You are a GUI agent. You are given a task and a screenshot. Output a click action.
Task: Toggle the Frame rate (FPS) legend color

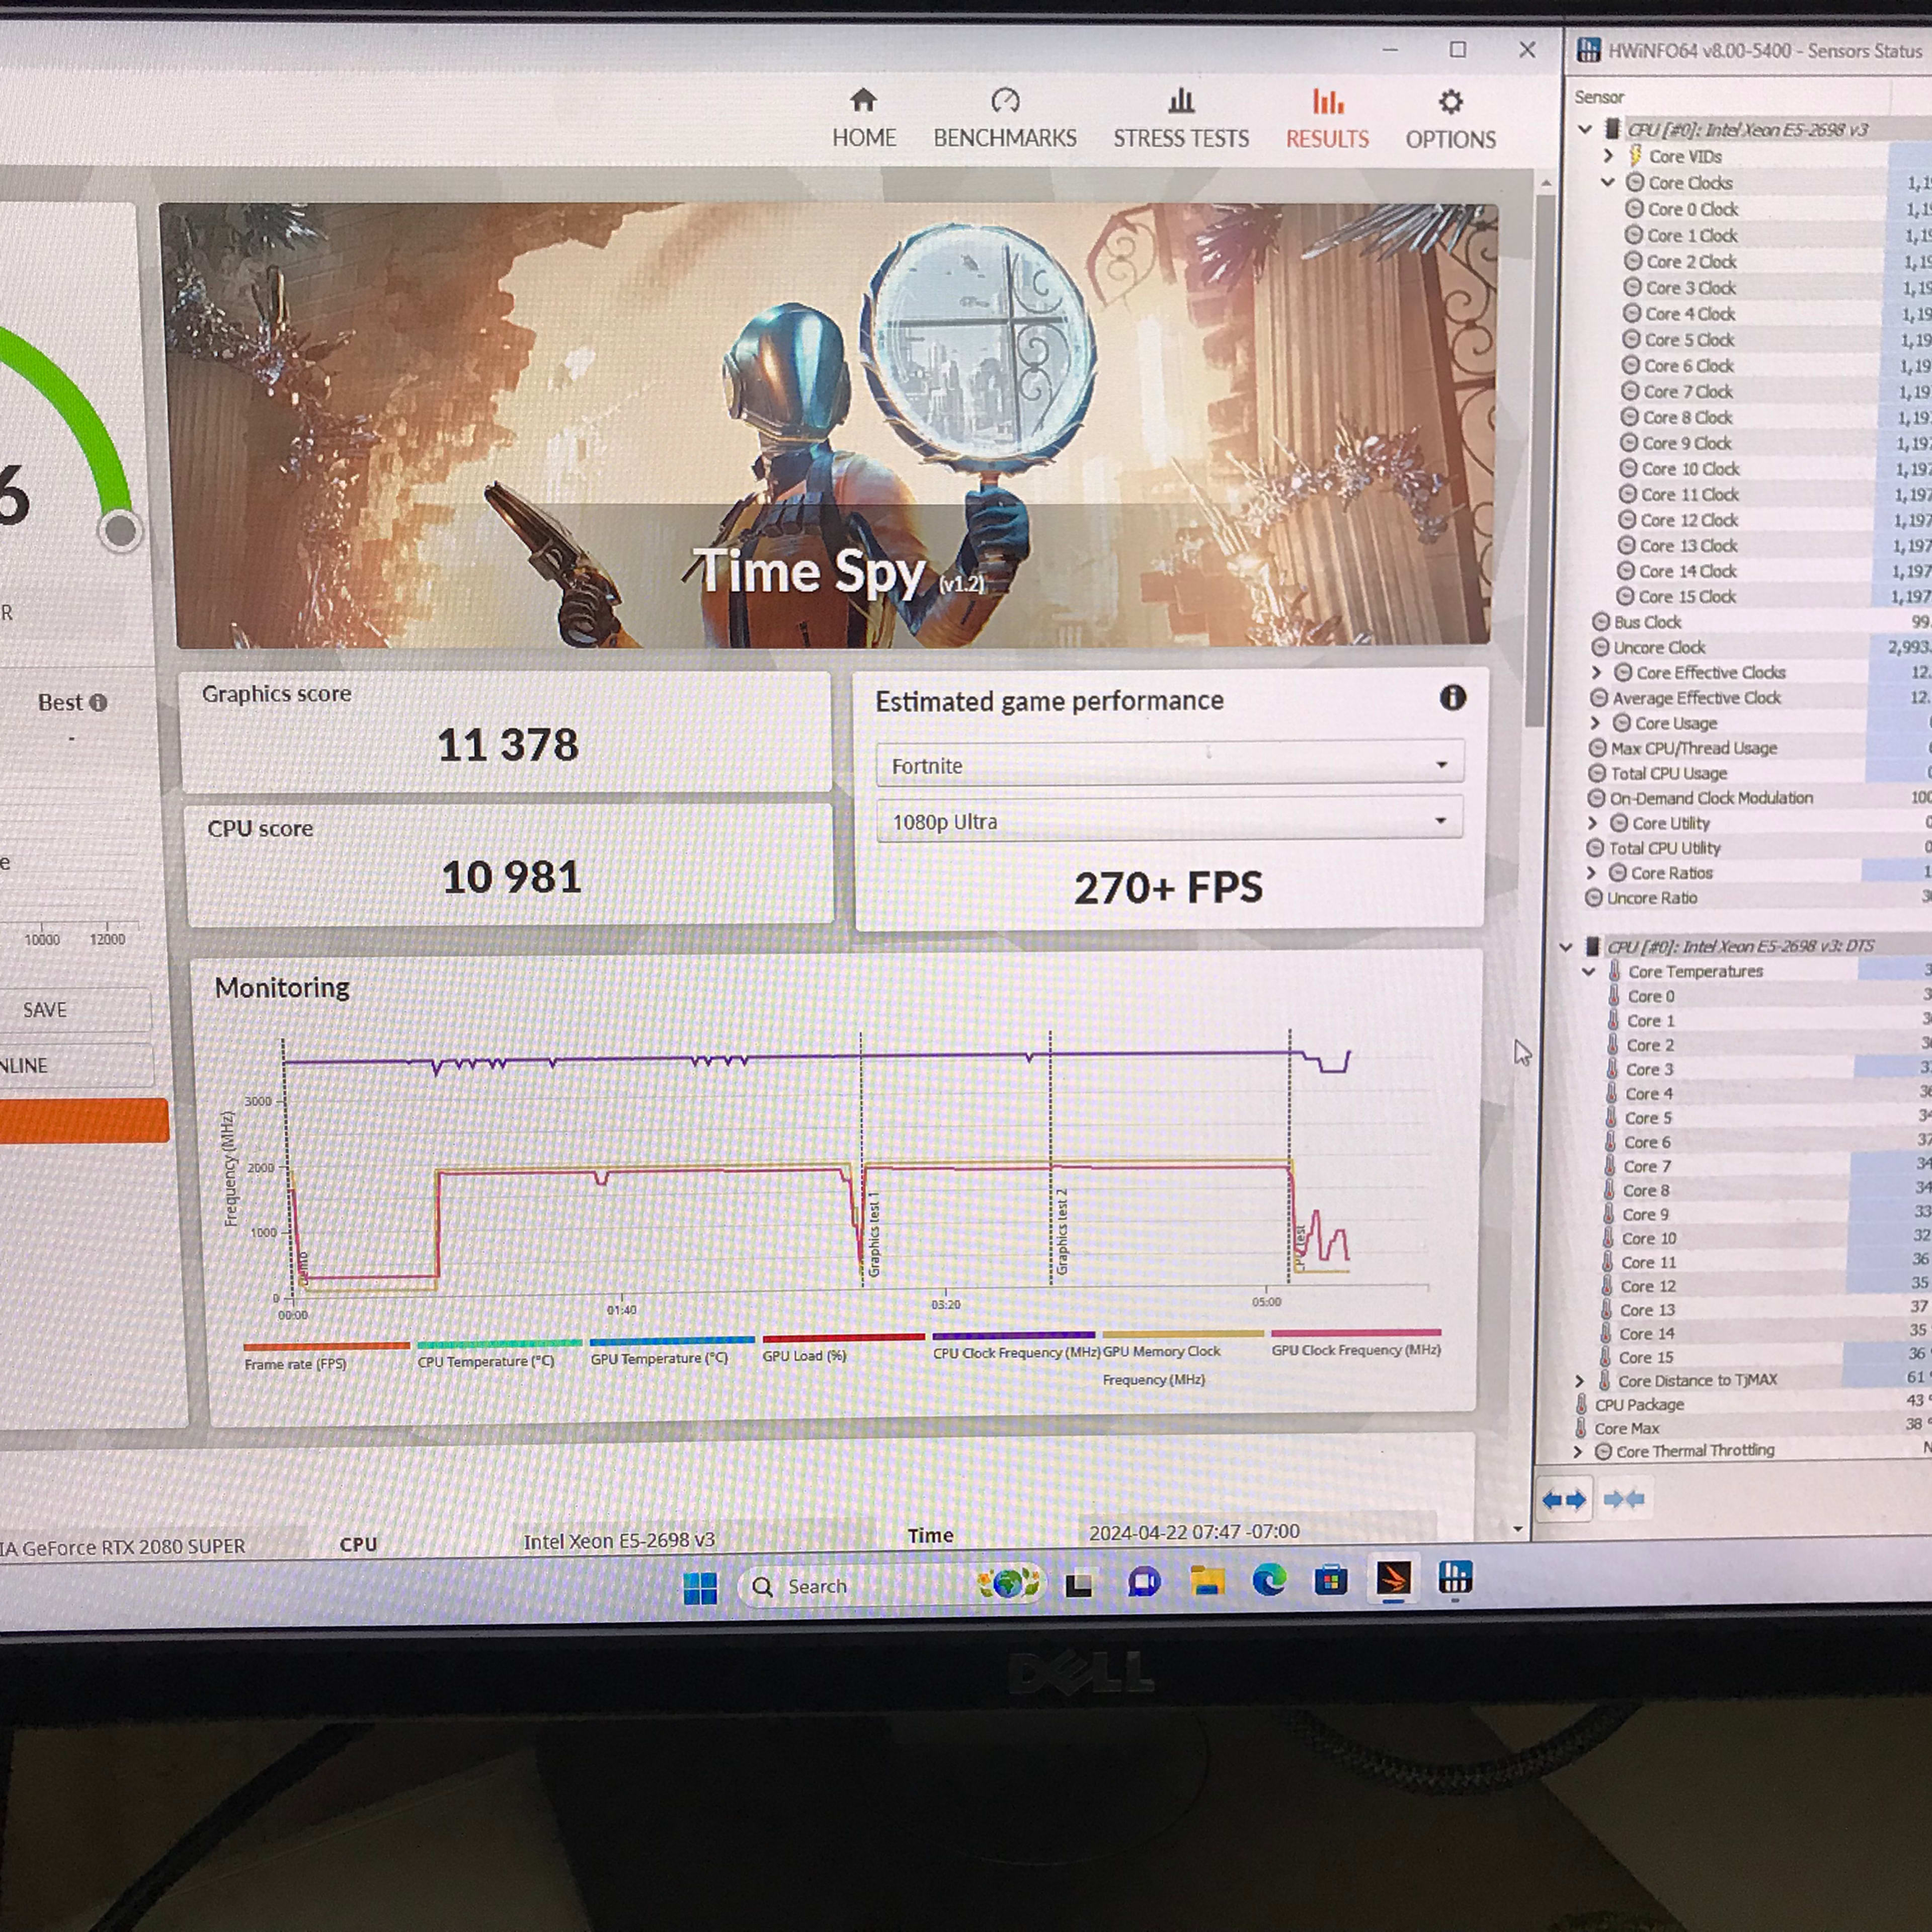point(326,1346)
